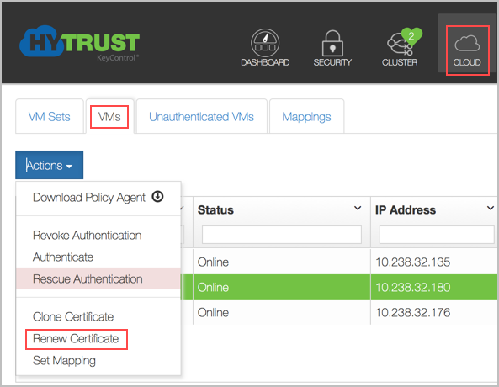499x387 pixels.
Task: Click the green heart cluster badge
Action: tap(411, 36)
